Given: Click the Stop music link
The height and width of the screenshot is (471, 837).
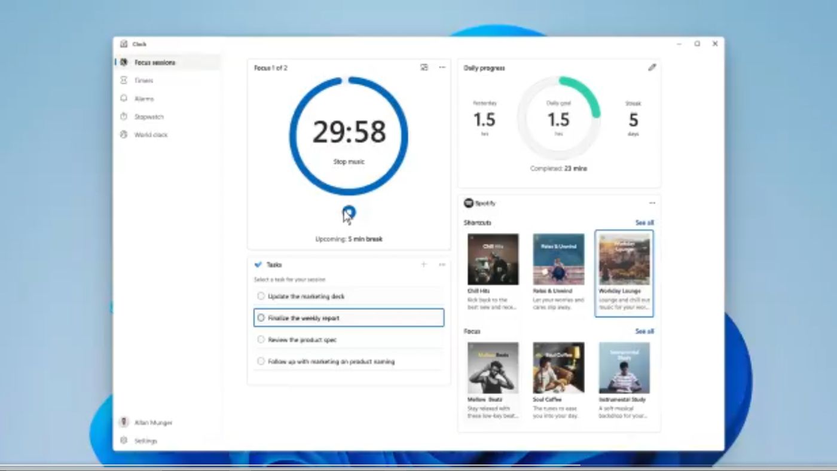Looking at the screenshot, I should pyautogui.click(x=349, y=161).
